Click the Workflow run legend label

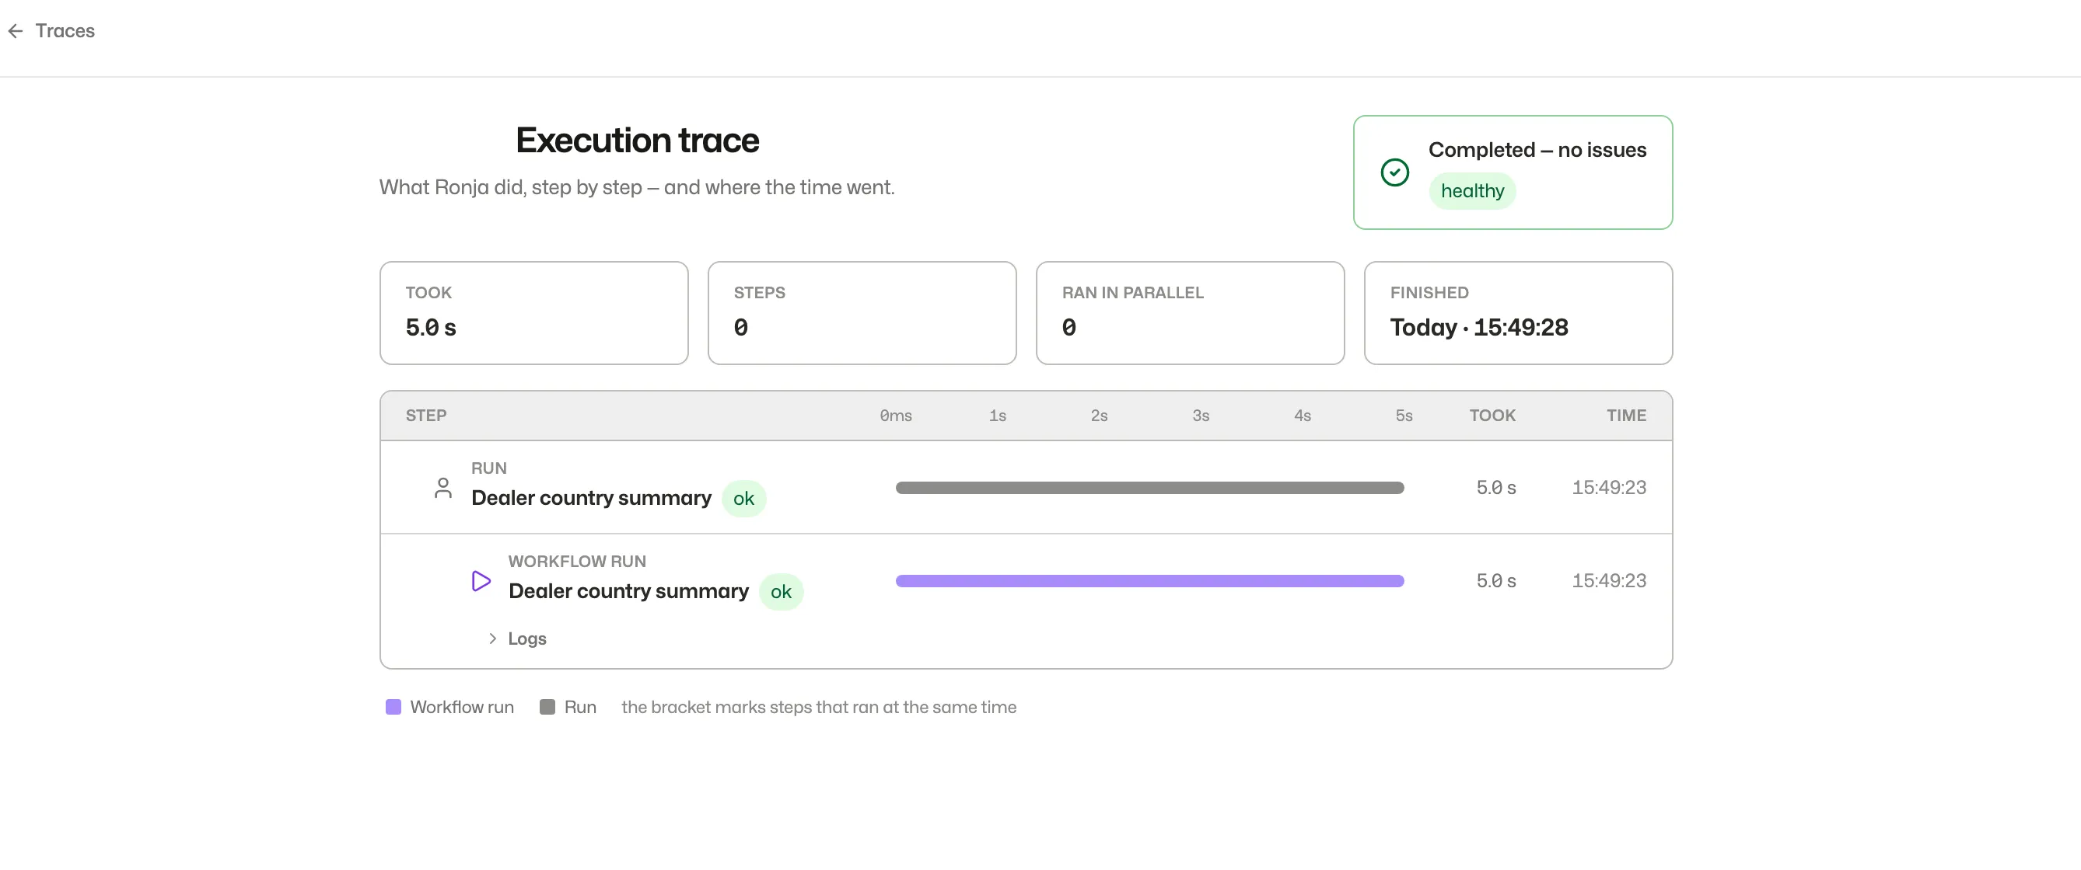pyautogui.click(x=461, y=707)
